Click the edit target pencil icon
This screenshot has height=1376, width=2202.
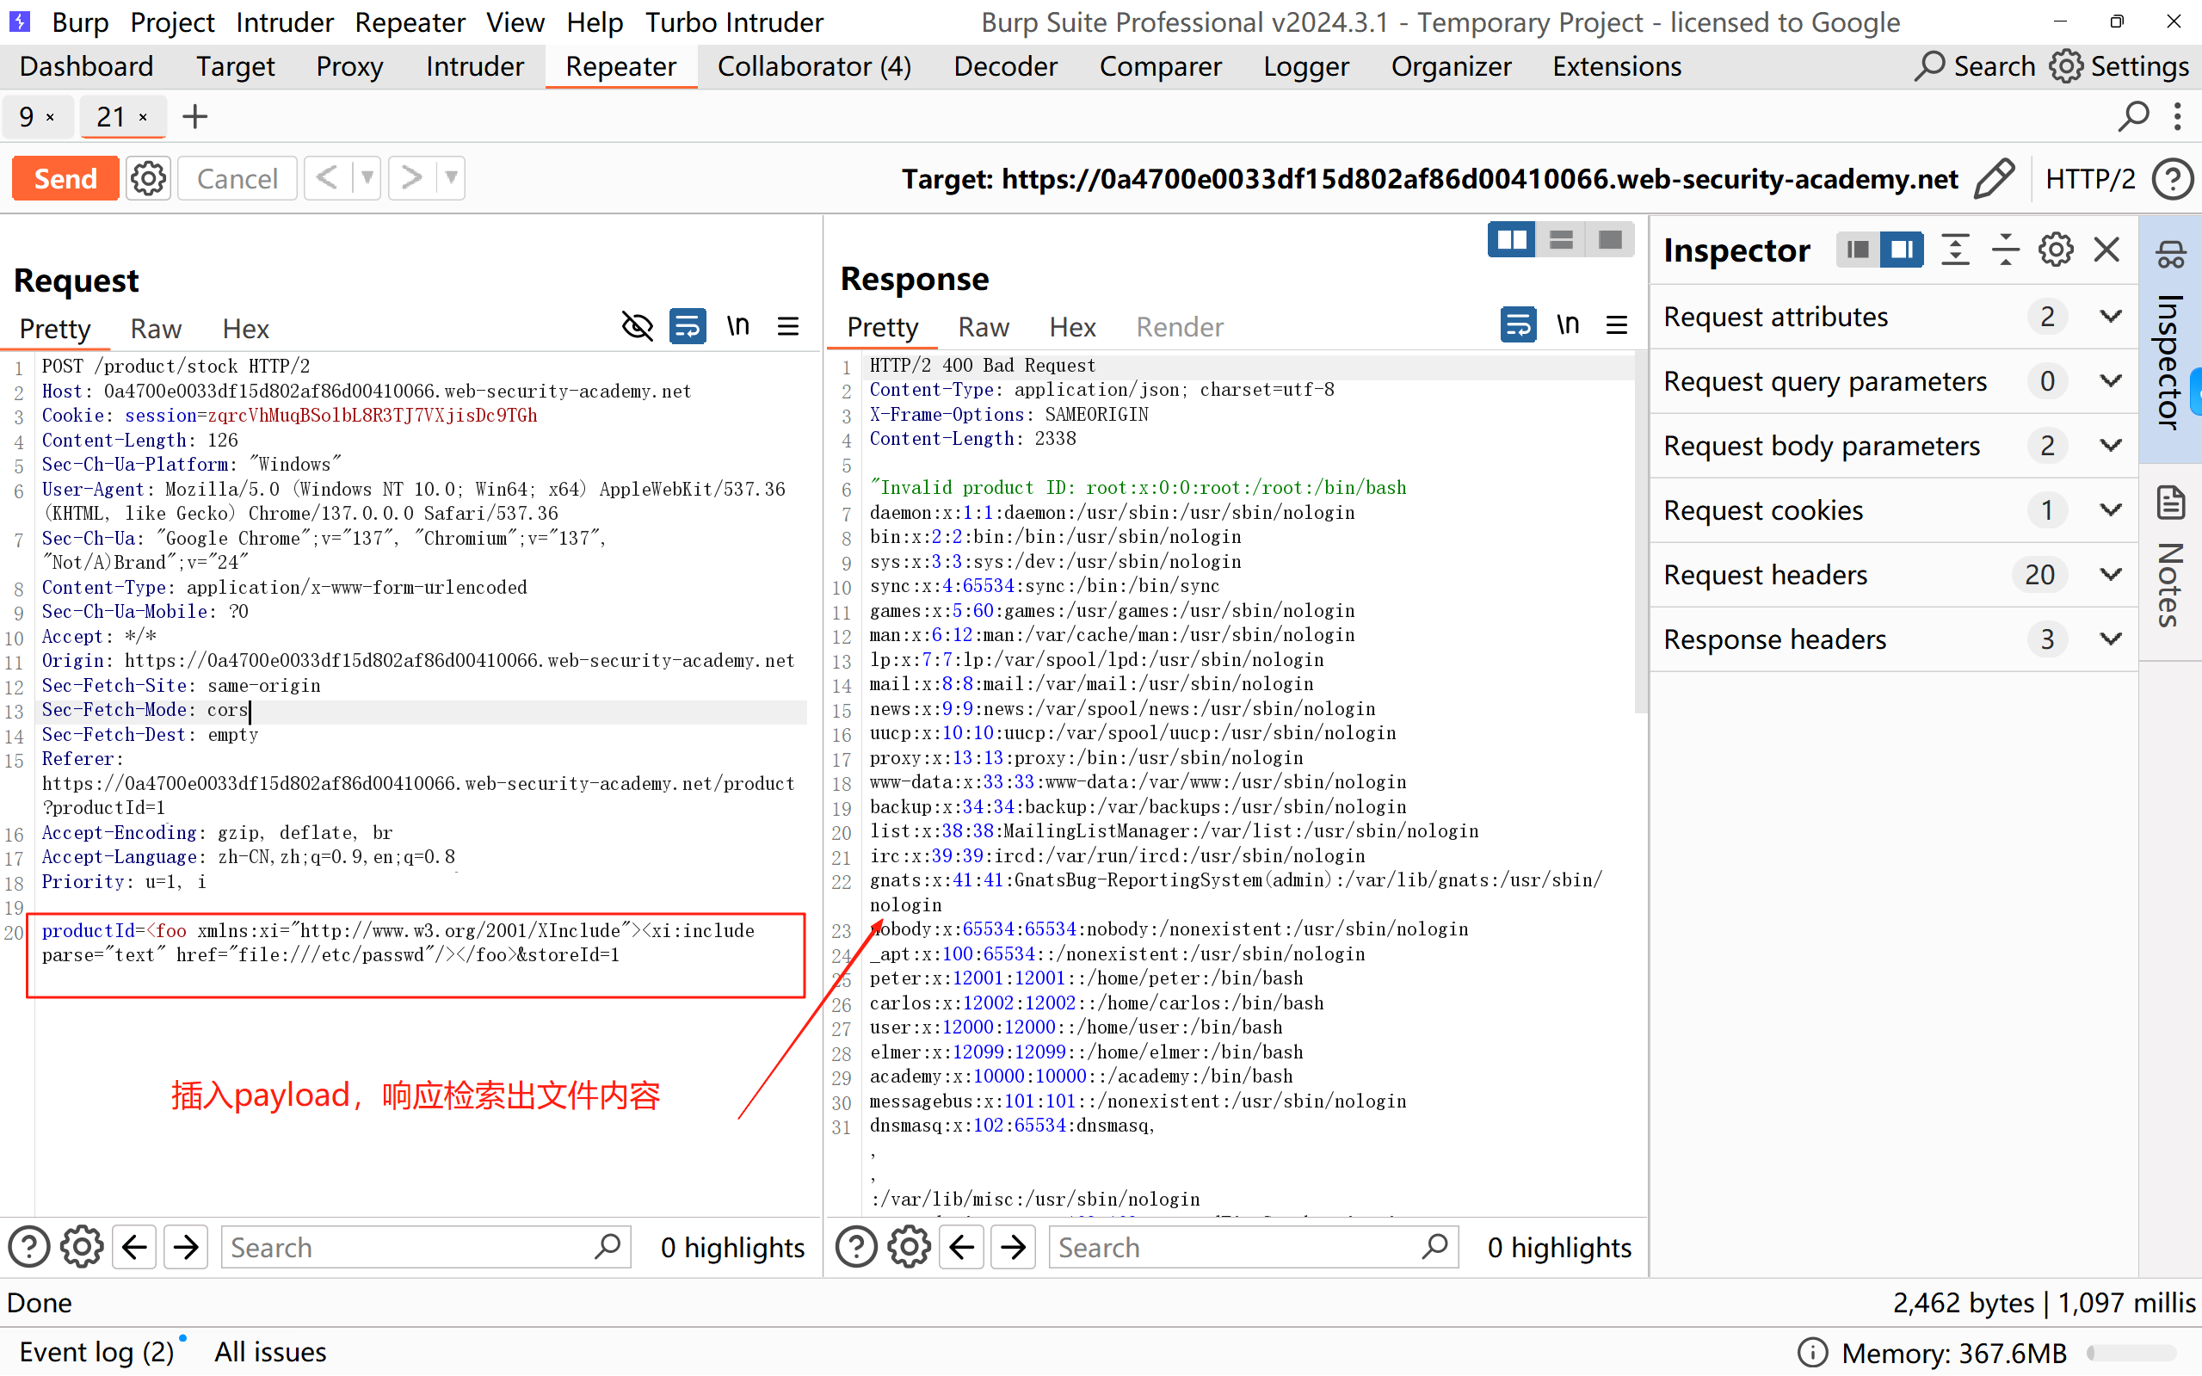(1994, 178)
